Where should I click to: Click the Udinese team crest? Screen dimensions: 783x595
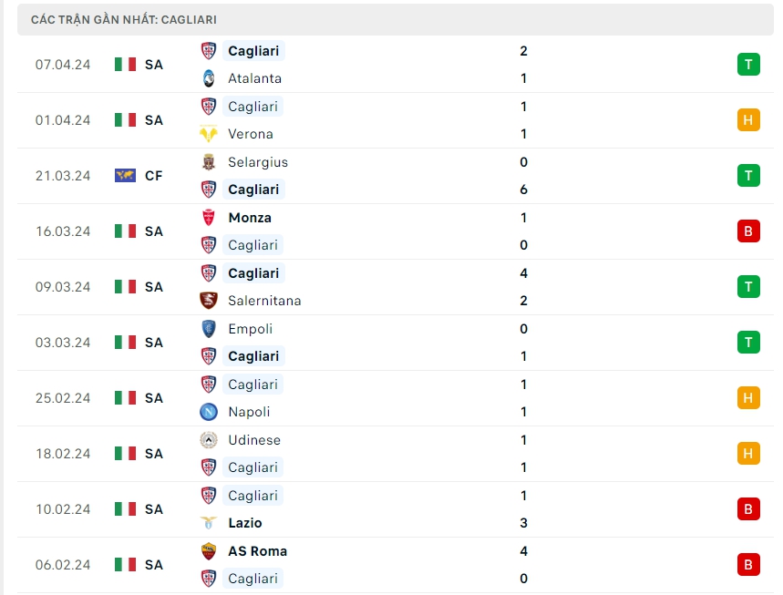click(209, 440)
